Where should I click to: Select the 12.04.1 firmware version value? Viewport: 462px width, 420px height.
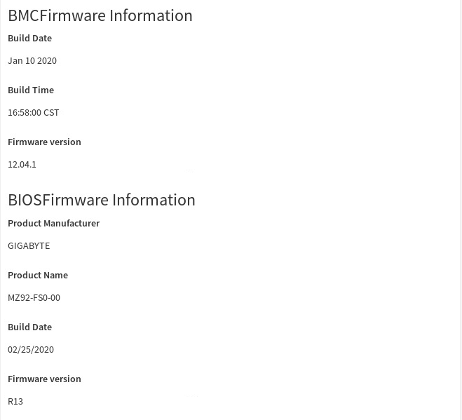point(22,164)
